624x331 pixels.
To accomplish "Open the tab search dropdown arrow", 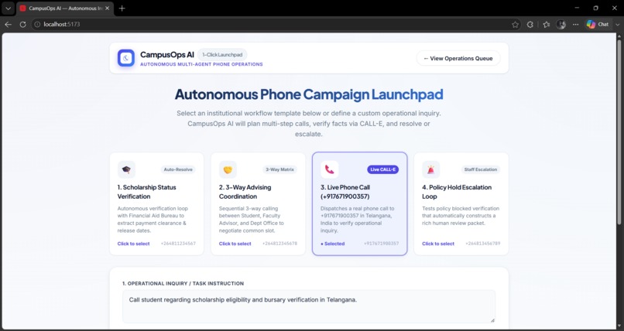I will pos(8,8).
